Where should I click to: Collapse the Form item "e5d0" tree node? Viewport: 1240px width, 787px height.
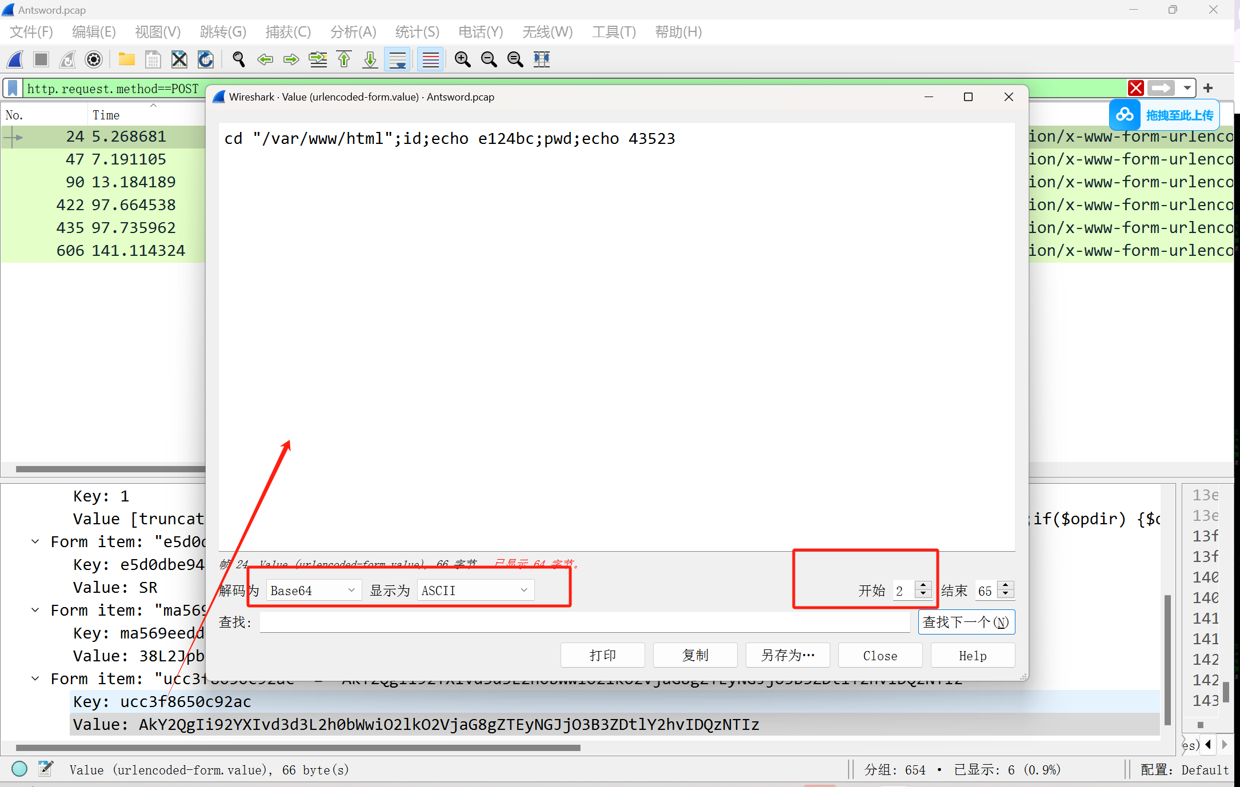35,541
